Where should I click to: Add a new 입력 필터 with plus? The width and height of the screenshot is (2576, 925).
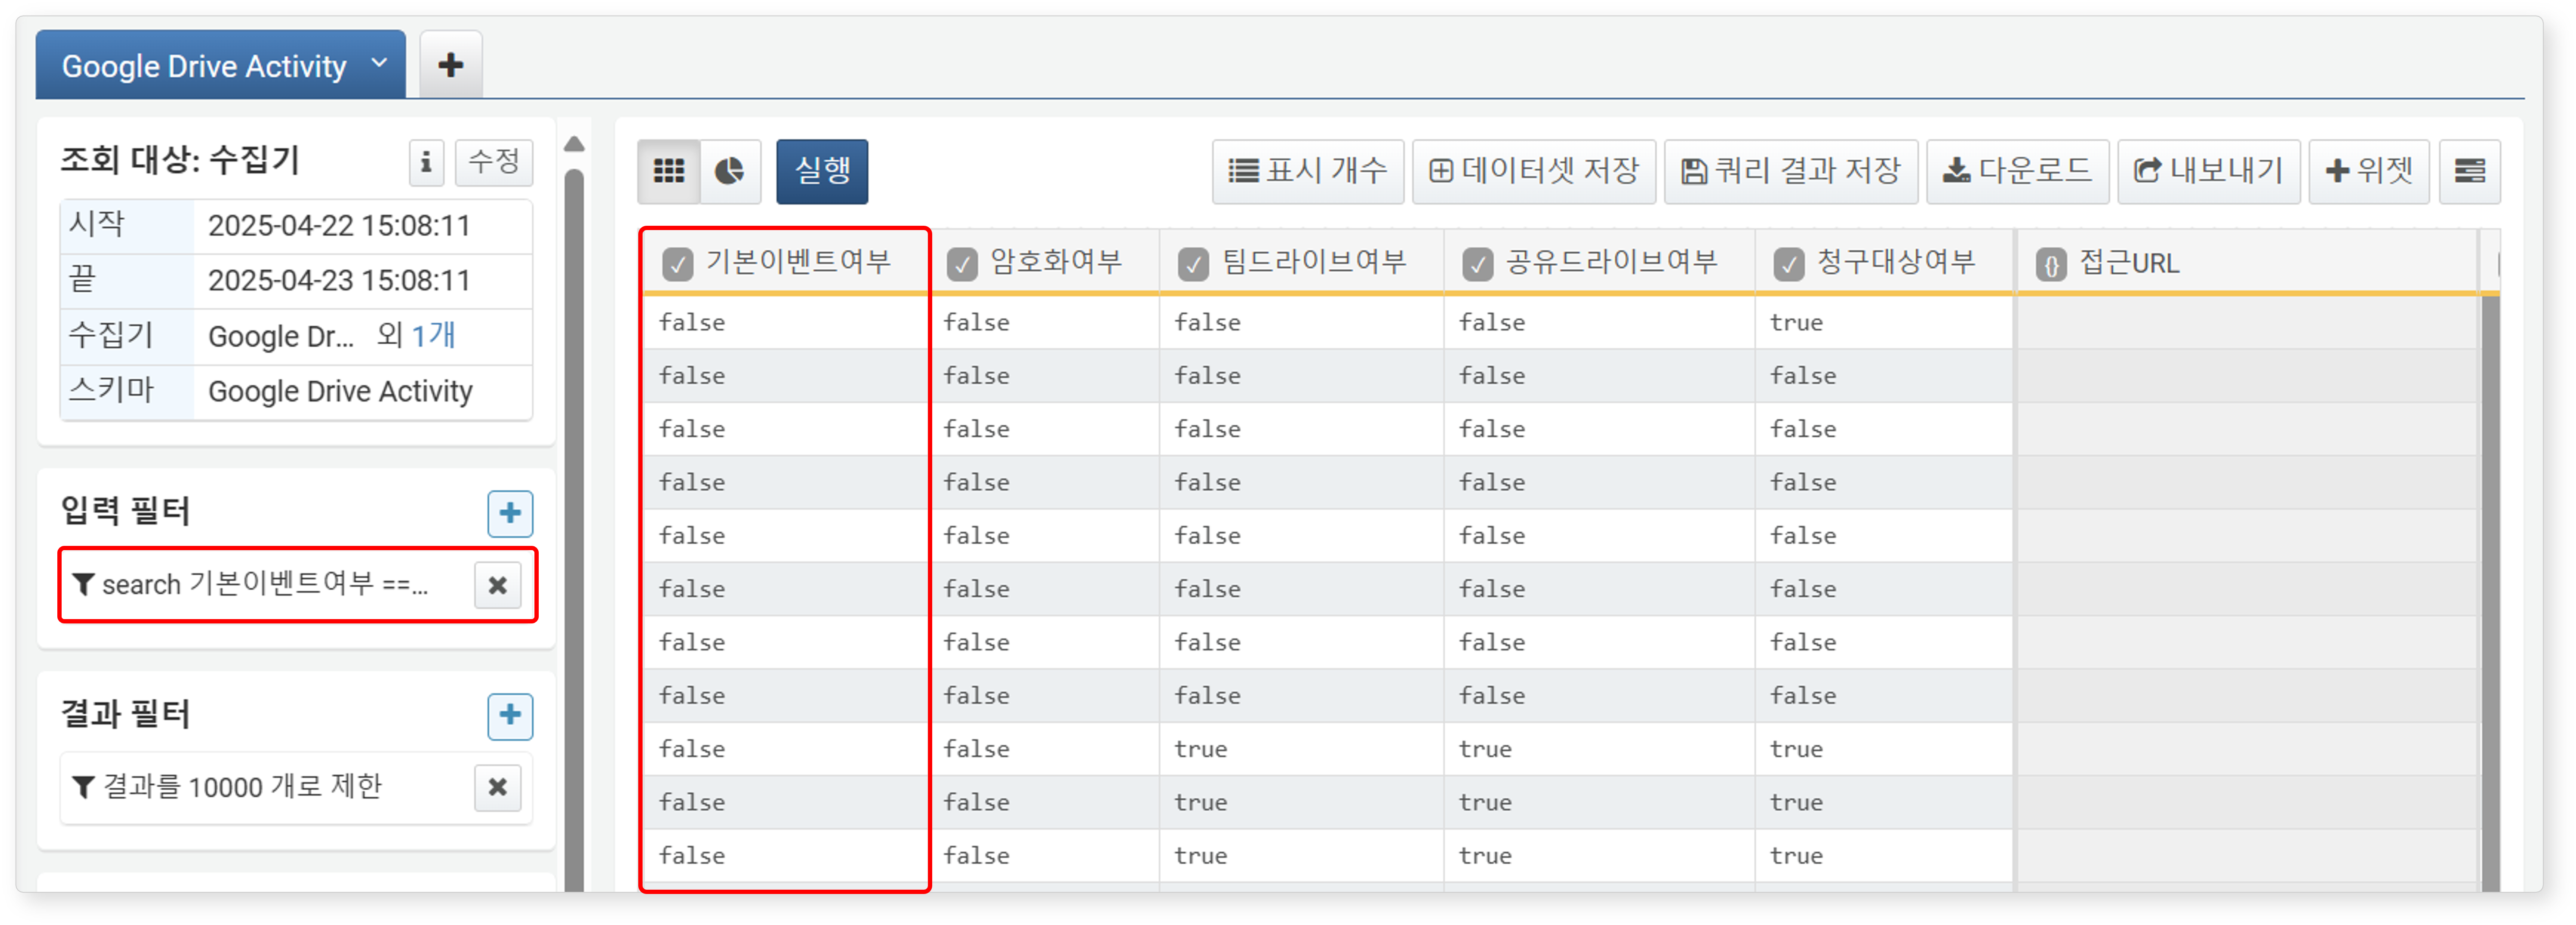coord(510,514)
